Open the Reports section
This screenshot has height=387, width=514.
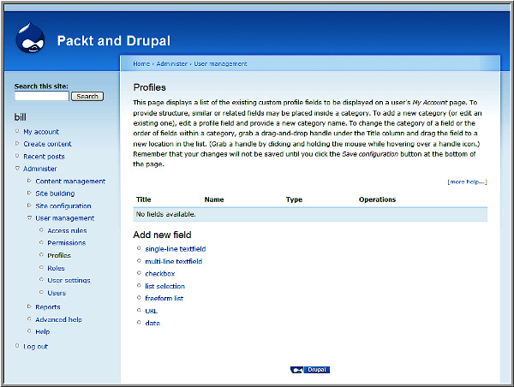coord(48,307)
